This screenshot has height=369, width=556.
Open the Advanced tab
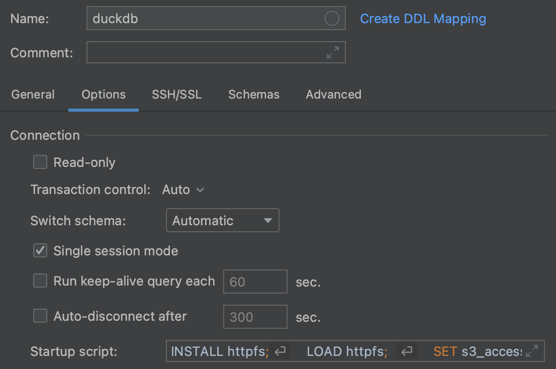click(x=333, y=95)
